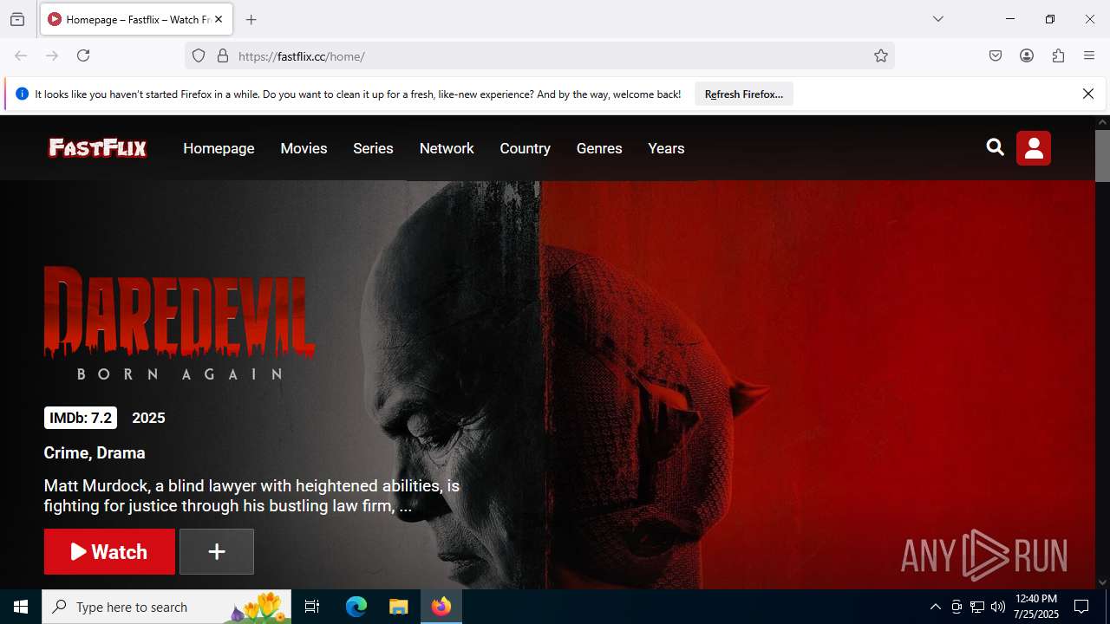
Task: Launch Microsoft Edge from taskbar
Action: 356,607
